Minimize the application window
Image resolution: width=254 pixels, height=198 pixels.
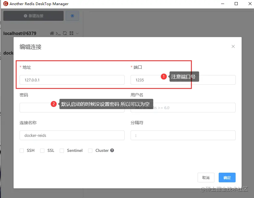pos(223,4)
